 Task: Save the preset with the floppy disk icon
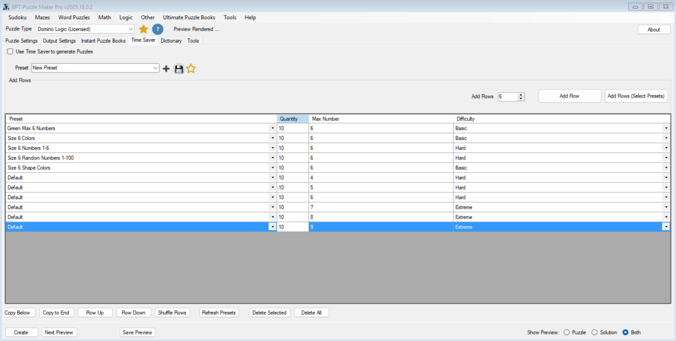coord(178,69)
